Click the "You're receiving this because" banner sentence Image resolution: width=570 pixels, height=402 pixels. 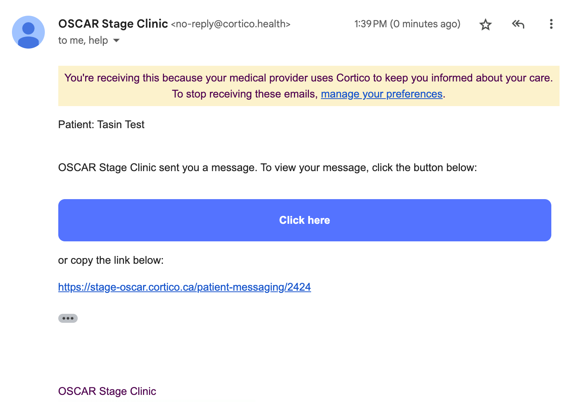point(308,78)
